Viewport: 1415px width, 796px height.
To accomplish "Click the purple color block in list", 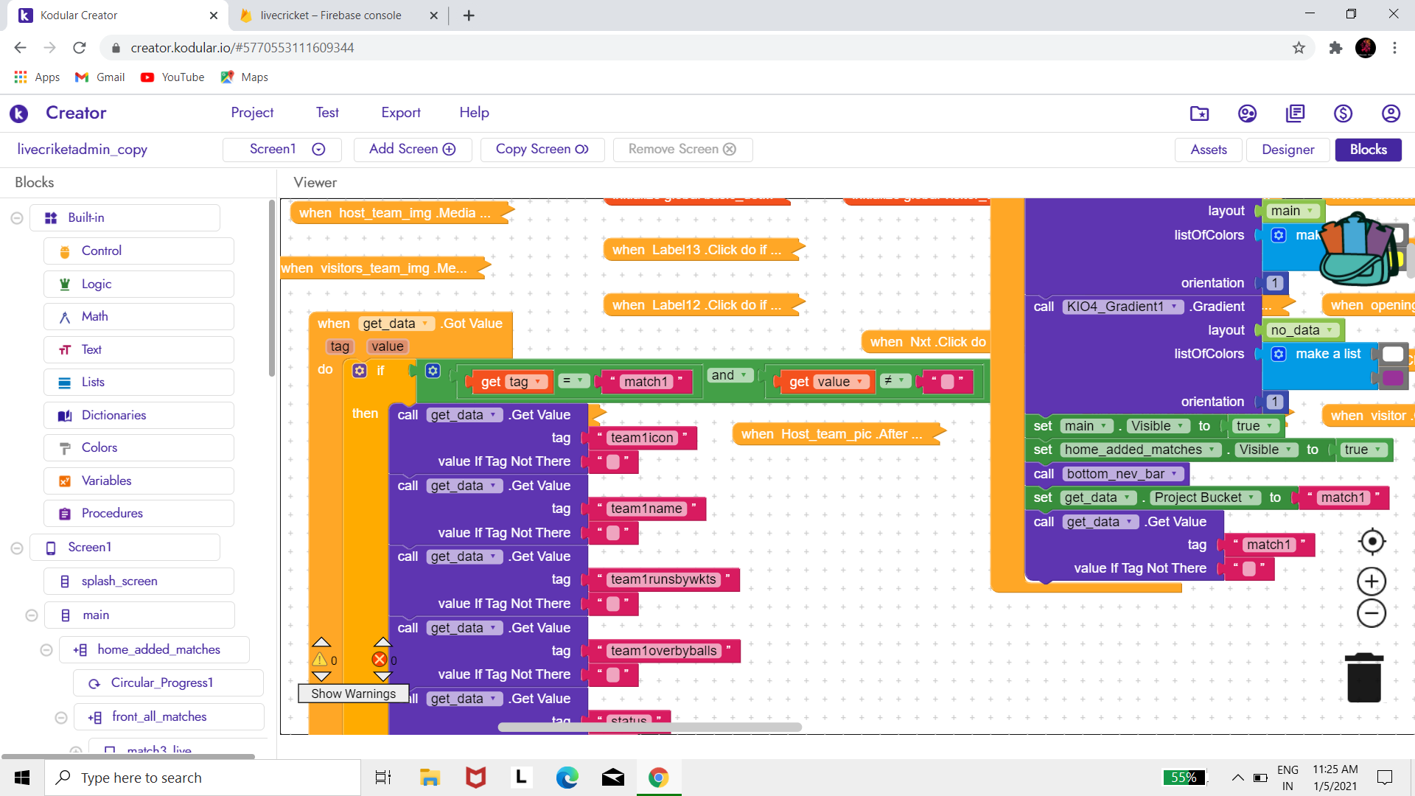I will point(1392,378).
